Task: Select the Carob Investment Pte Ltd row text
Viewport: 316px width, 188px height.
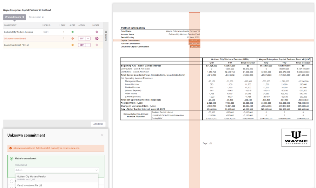Action: point(16,45)
